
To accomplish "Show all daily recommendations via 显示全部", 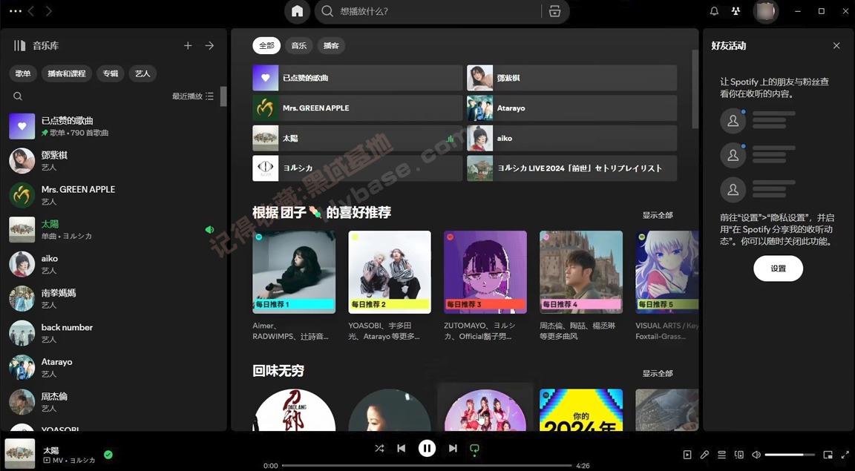I will (657, 214).
